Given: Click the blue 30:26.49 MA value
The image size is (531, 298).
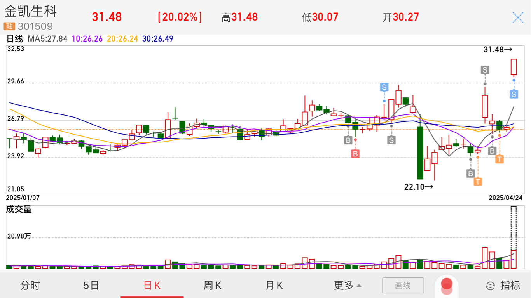Looking at the screenshot, I should (x=158, y=39).
